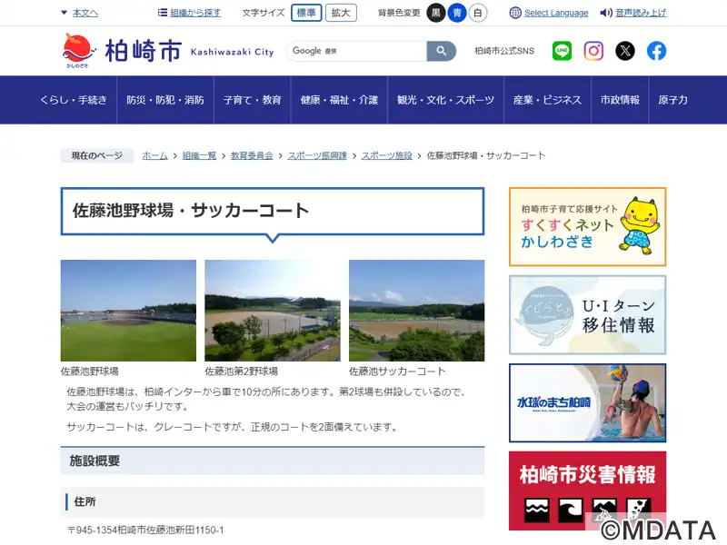
Task: Open the 観光・文化・スポーツ menu
Action: (x=445, y=100)
